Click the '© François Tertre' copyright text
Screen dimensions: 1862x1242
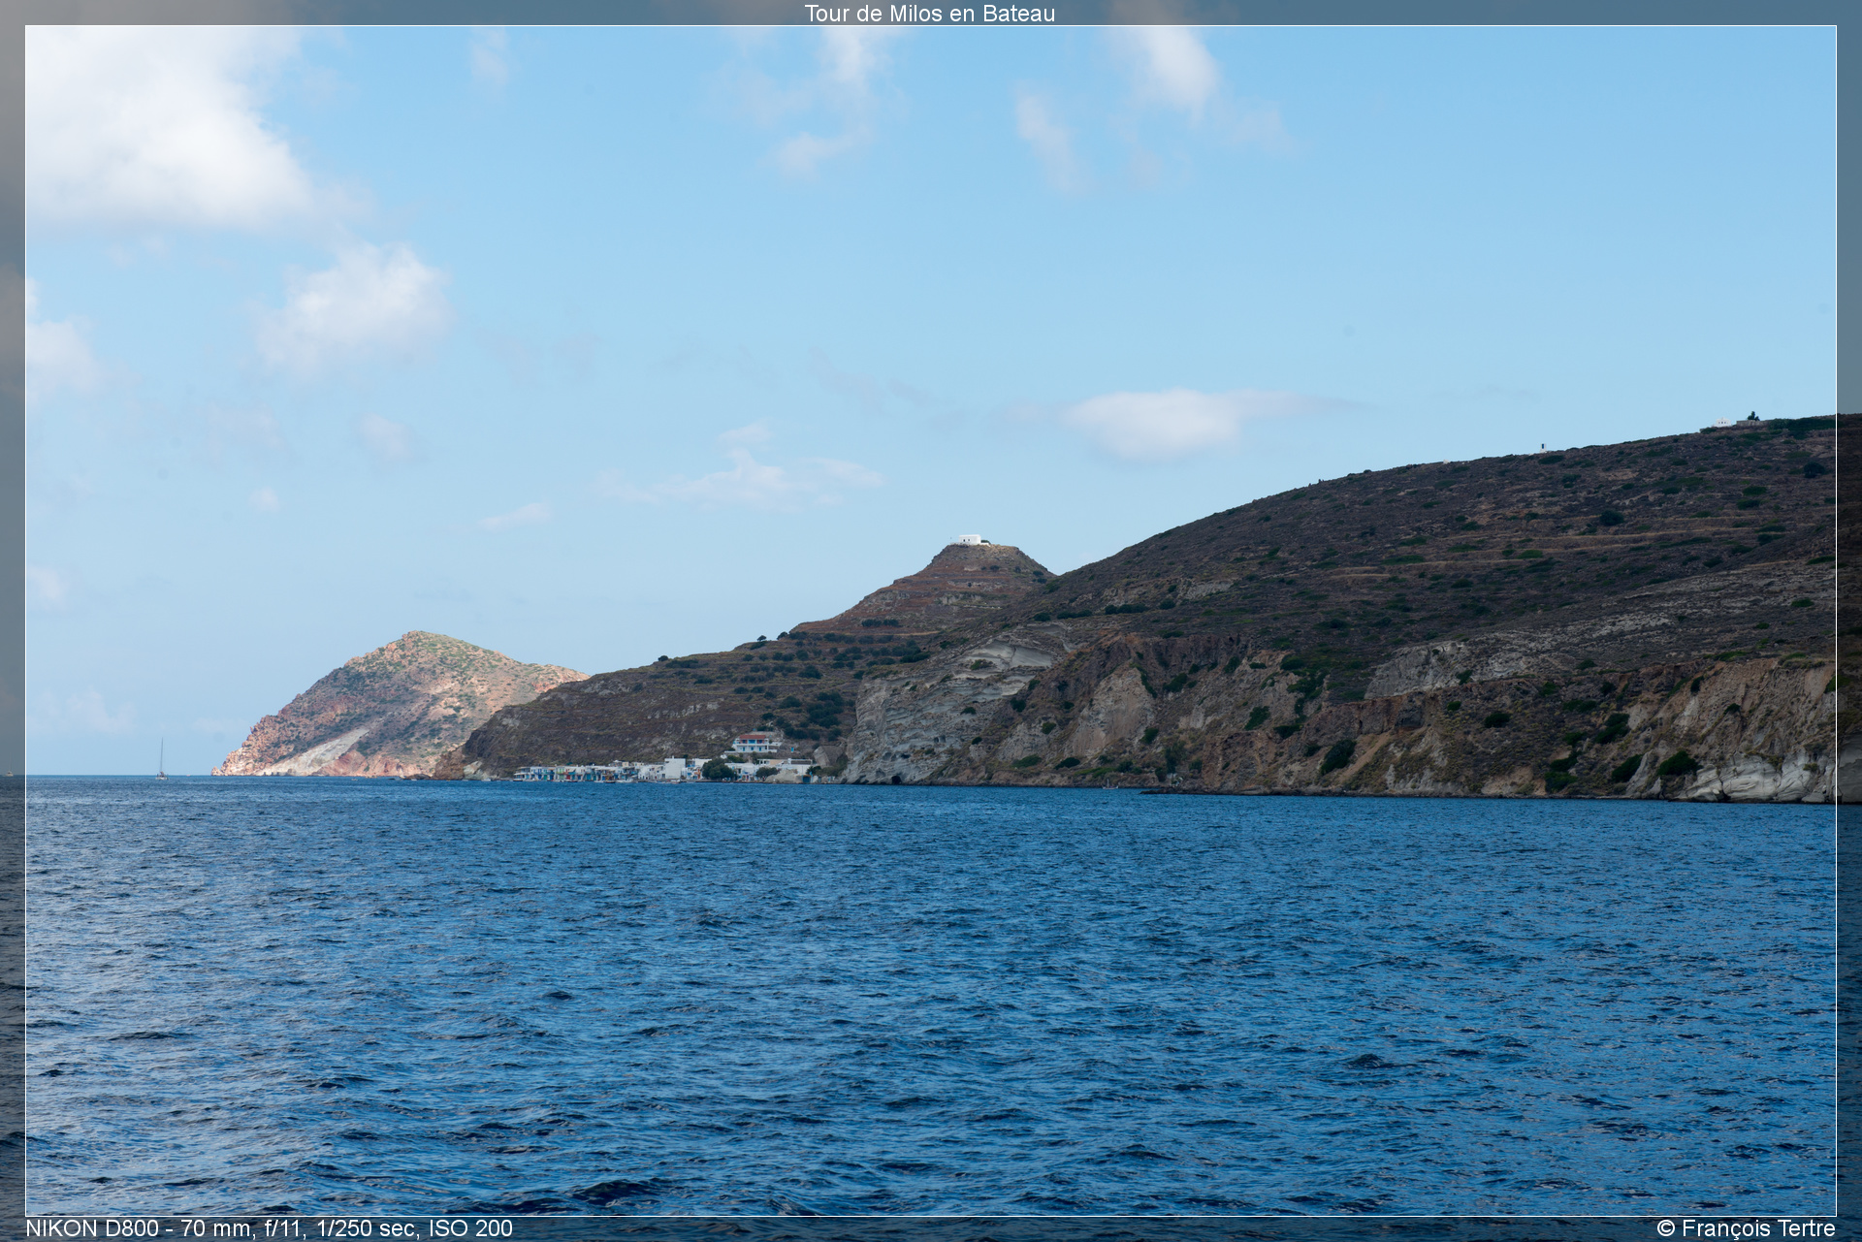pos(1746,1228)
